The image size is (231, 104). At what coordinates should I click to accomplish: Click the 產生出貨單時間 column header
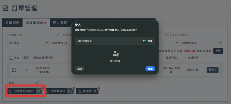coord(43,58)
